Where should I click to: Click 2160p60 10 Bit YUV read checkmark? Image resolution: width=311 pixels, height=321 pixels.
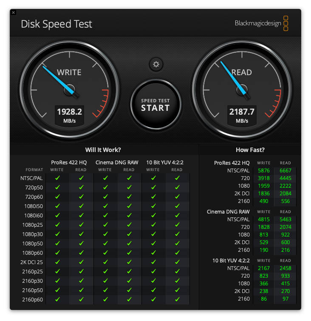177,299
